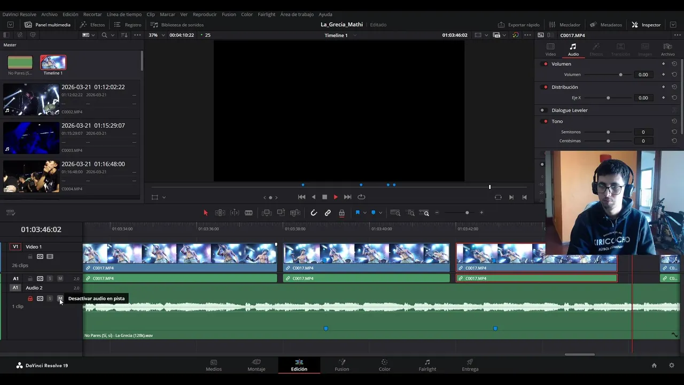Click the detail zoom icon
The width and height of the screenshot is (684, 385).
click(x=410, y=213)
